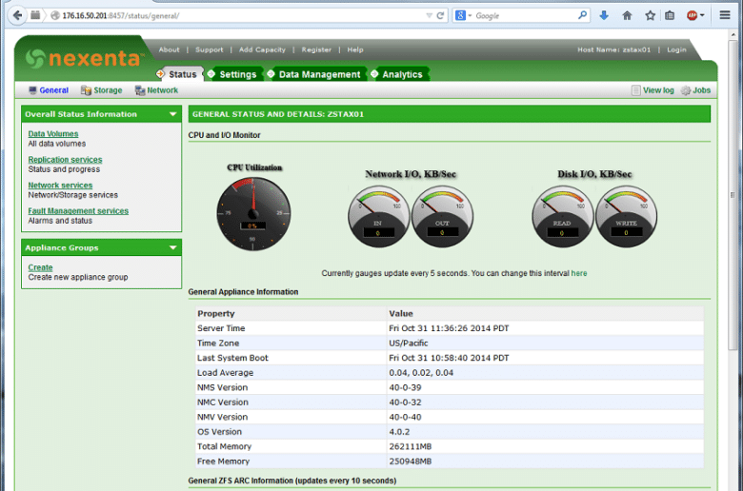Image resolution: width=743 pixels, height=491 pixels.
Task: Open the downloads arrow icon
Action: 604,15
